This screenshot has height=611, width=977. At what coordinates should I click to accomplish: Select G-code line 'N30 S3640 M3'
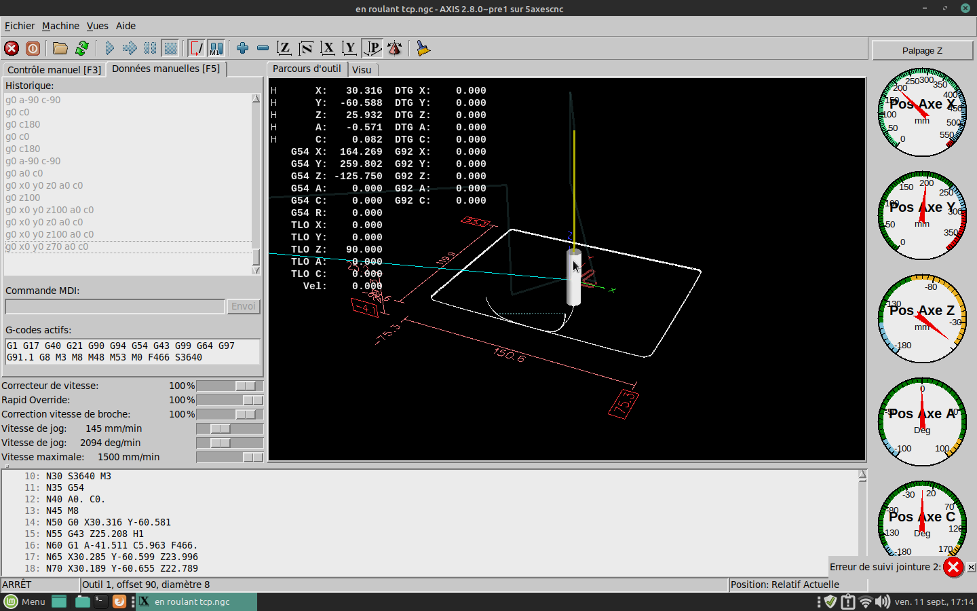coord(79,476)
